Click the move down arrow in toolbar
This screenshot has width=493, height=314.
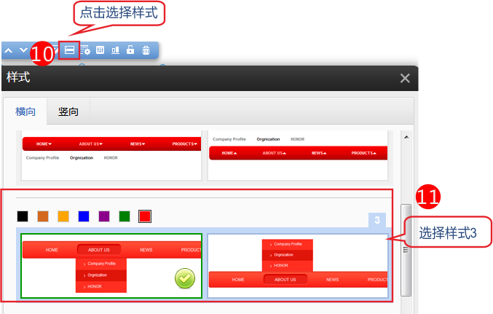click(23, 50)
